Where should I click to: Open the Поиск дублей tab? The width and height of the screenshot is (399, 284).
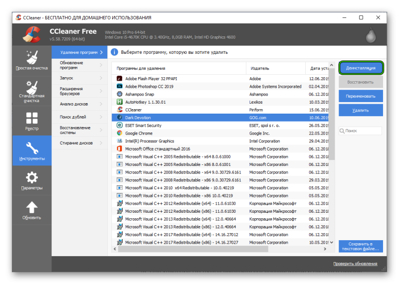tap(79, 117)
